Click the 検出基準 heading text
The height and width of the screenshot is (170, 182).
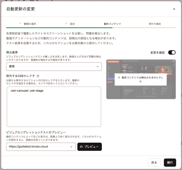[x=12, y=52]
